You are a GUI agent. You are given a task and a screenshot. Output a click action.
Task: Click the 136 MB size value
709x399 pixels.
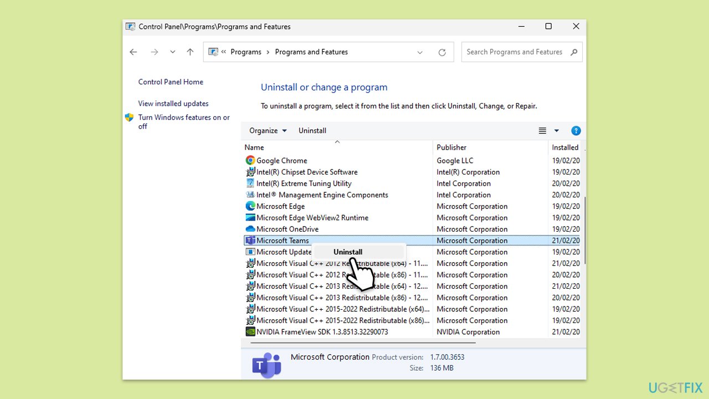441,368
